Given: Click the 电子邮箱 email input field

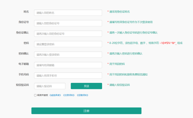Looking at the screenshot, I should tap(68, 65).
